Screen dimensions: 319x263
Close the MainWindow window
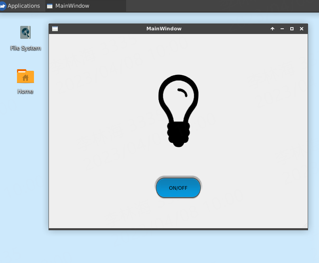tap(302, 29)
